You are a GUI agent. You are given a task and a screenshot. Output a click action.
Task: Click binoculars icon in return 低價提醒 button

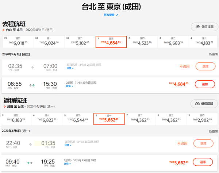(198, 104)
